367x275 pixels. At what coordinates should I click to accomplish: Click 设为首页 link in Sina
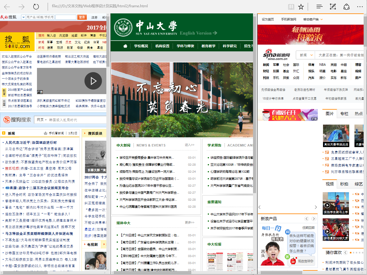(268, 19)
